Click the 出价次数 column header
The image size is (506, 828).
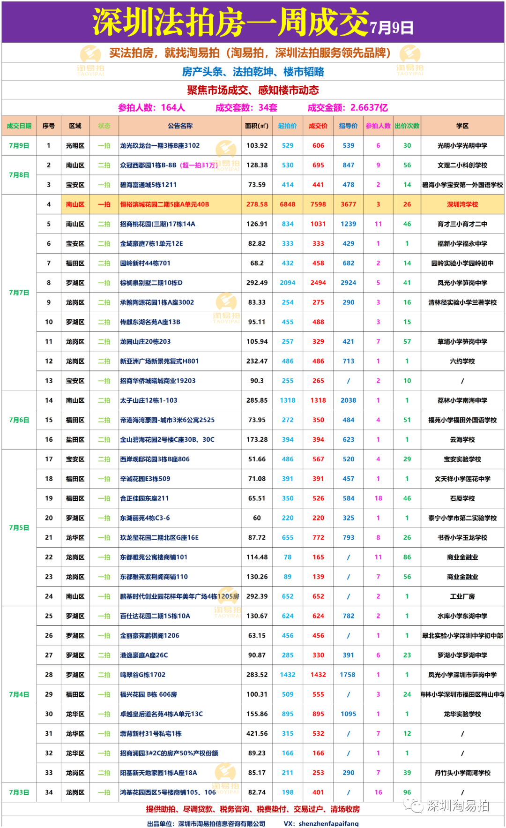click(407, 126)
